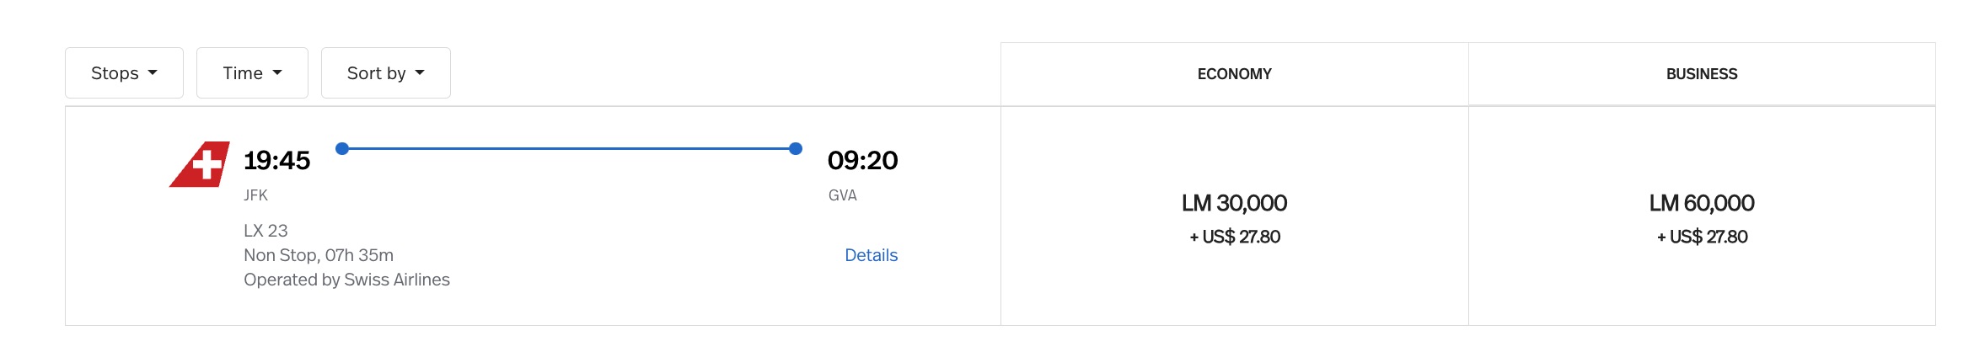The image size is (1974, 352).
Task: Select the Economy column header
Action: coord(1234,74)
